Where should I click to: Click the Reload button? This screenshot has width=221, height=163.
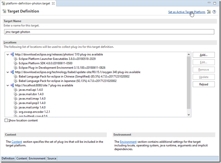click(x=203, y=84)
